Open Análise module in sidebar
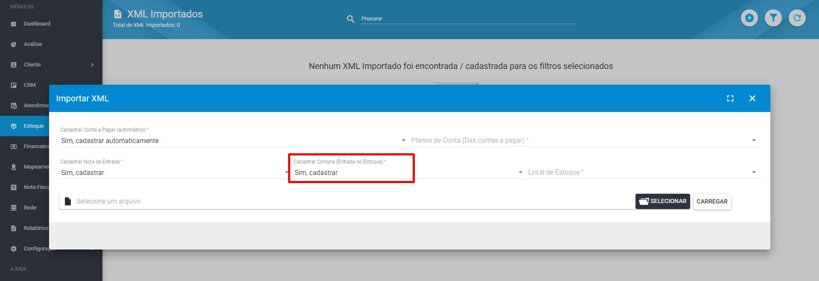The height and width of the screenshot is (281, 819). click(51, 44)
